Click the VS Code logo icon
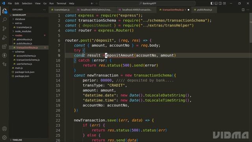 point(4,3)
